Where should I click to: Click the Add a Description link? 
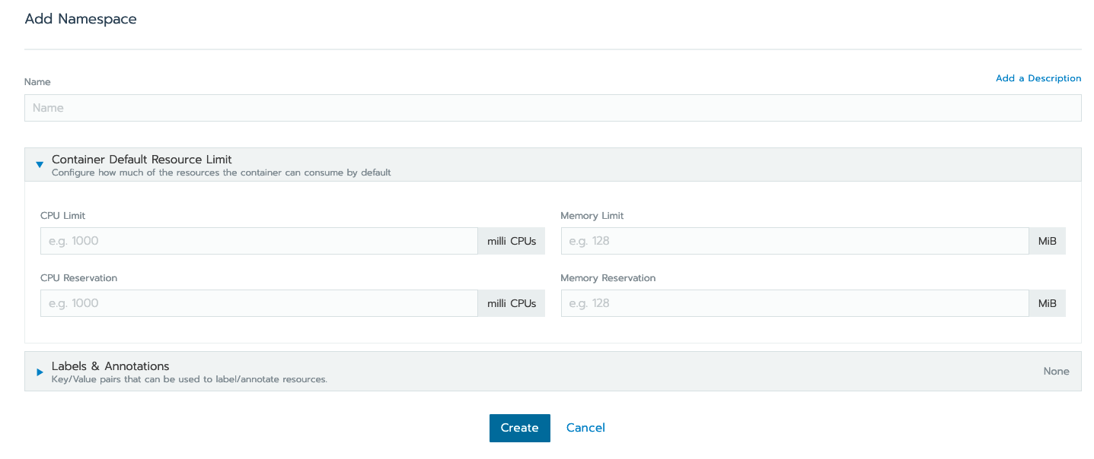1038,78
